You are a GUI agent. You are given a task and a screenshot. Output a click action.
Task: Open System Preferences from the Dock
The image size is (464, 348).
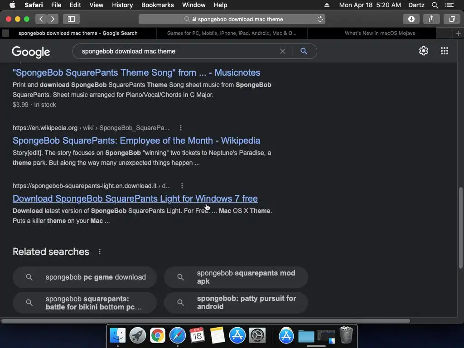257,336
